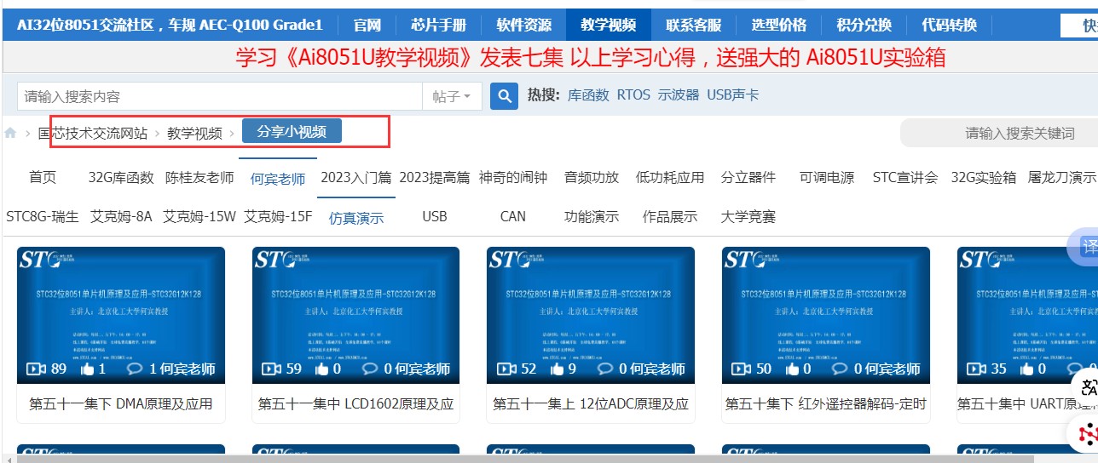Select the 艾克姆-8A category tab

(121, 216)
